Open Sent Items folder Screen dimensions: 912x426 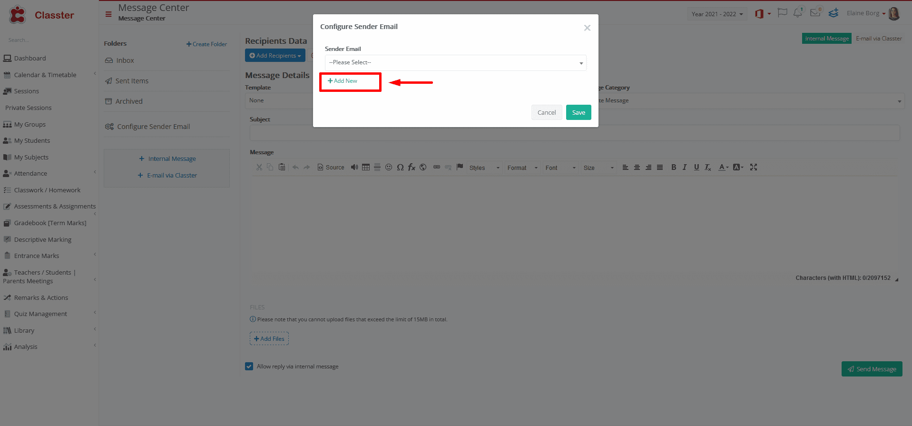tap(132, 81)
